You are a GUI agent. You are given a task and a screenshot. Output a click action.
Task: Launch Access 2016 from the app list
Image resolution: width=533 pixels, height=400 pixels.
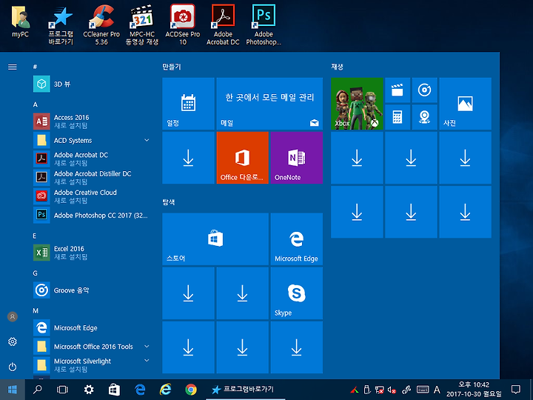(x=92, y=121)
